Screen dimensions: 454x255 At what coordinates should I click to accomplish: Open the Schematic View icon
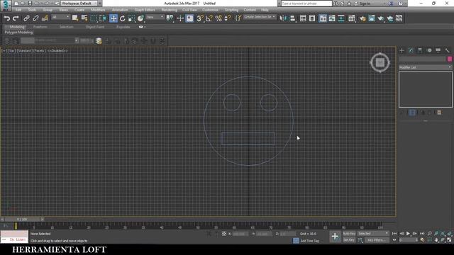pyautogui.click(x=341, y=18)
